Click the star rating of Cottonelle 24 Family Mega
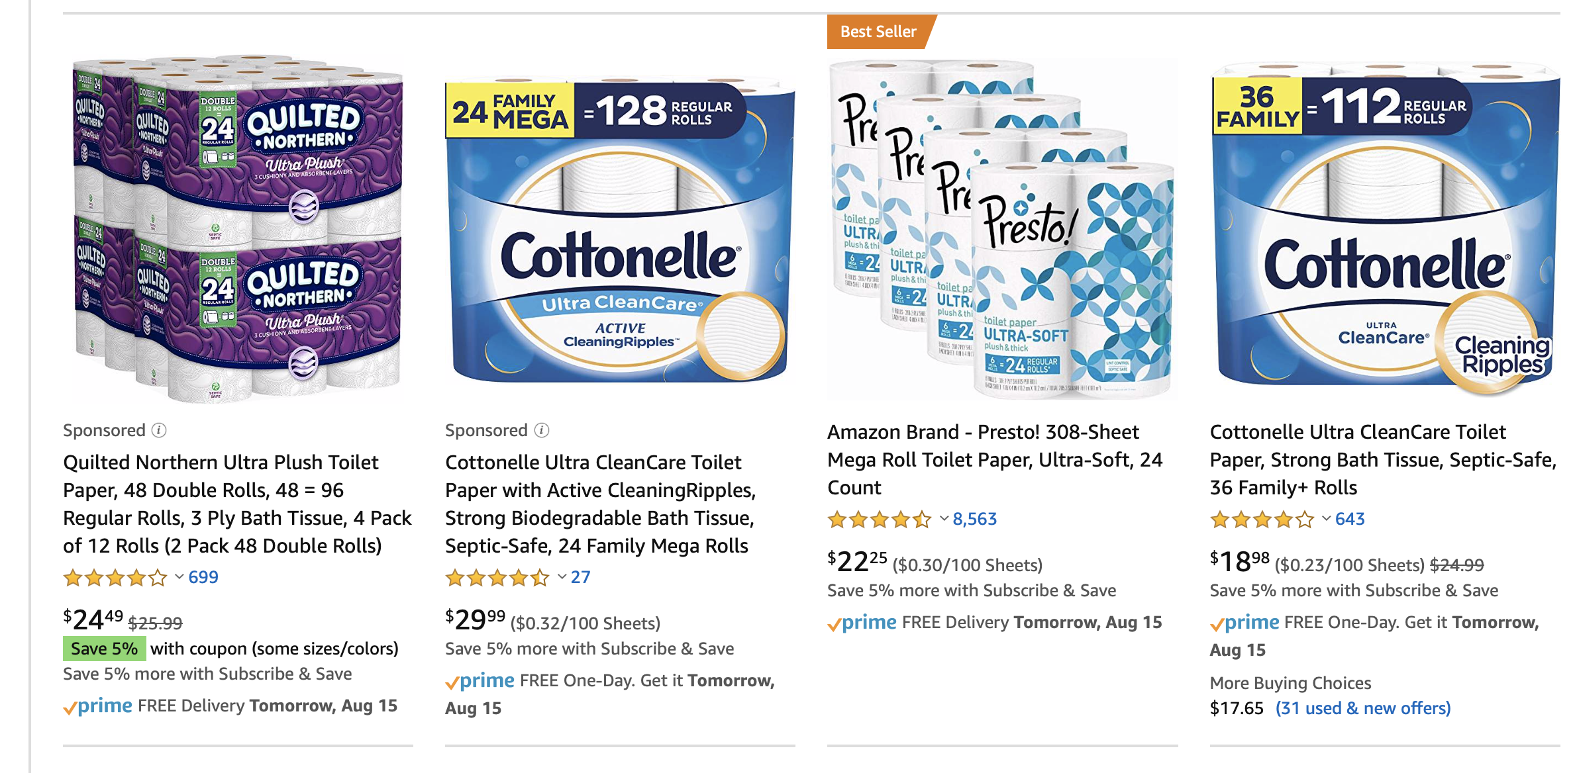The width and height of the screenshot is (1575, 773). [x=497, y=578]
